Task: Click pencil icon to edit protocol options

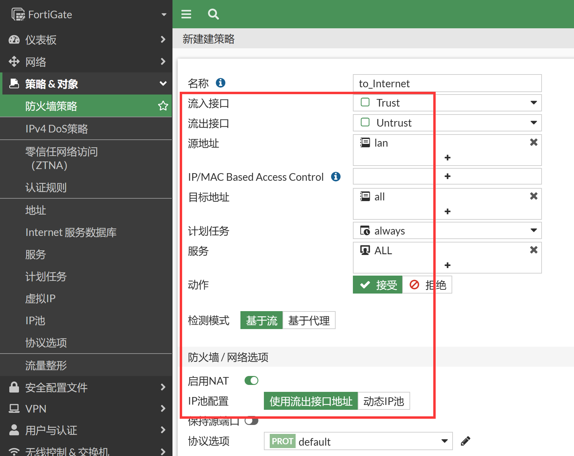Action: coord(465,441)
